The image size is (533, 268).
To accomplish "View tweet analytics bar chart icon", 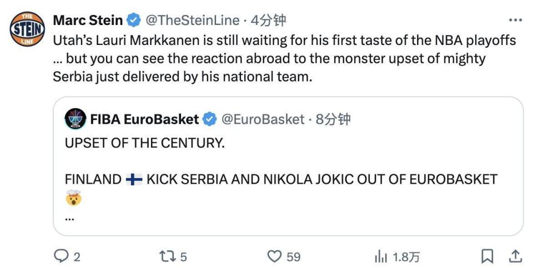I will click(381, 256).
